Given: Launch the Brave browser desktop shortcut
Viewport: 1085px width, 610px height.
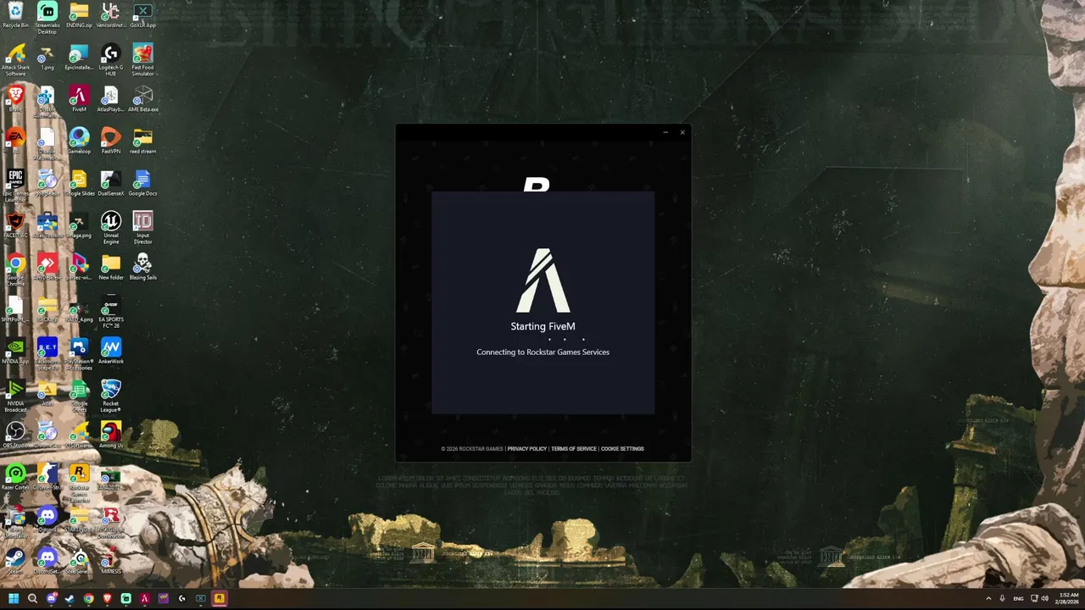Looking at the screenshot, I should coord(15,99).
